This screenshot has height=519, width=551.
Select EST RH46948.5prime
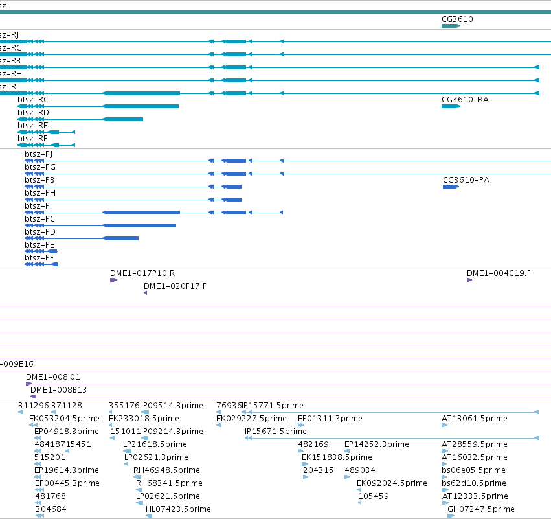pos(166,471)
